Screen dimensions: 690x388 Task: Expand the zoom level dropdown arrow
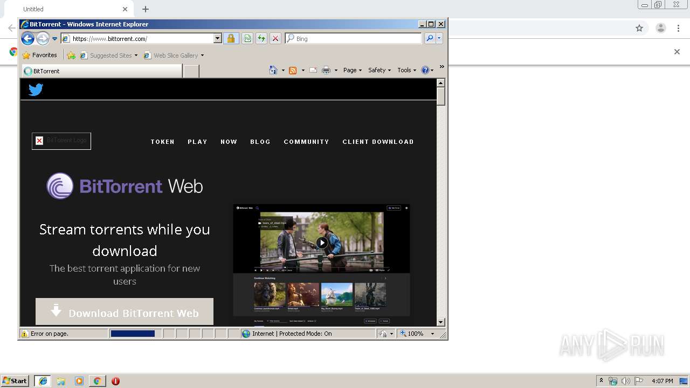coord(432,334)
